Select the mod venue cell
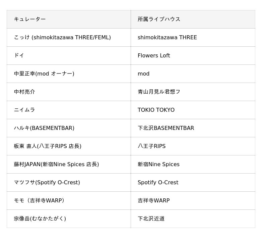Screen dimensions: 268x238 (x=193, y=74)
